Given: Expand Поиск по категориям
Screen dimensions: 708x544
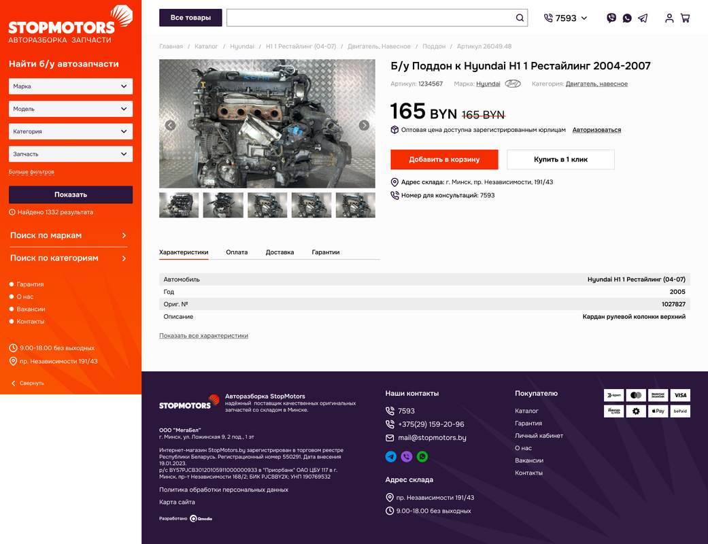Looking at the screenshot, I should pos(68,258).
